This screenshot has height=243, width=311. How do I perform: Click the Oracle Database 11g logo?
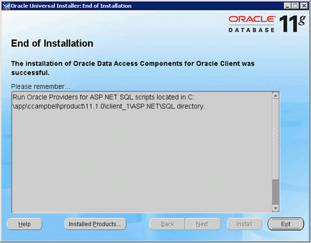(x=267, y=24)
